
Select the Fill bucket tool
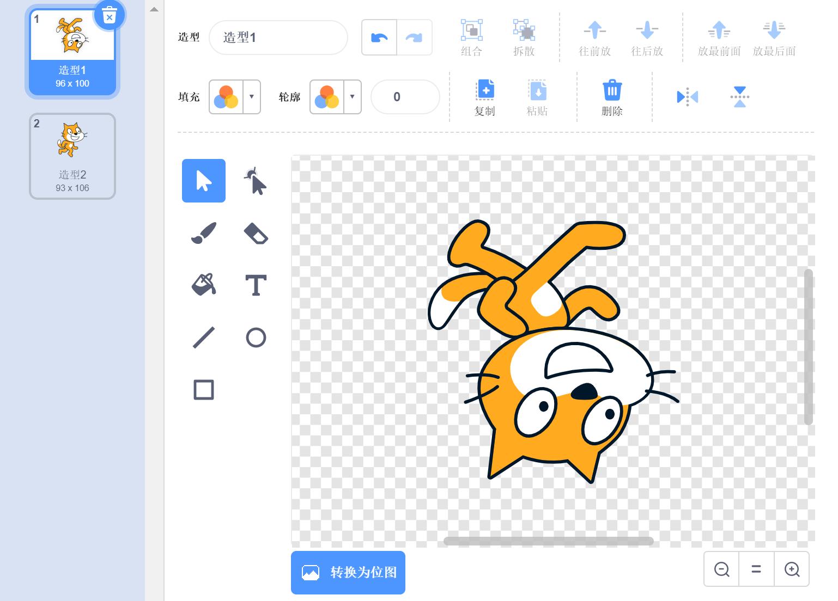(x=204, y=285)
